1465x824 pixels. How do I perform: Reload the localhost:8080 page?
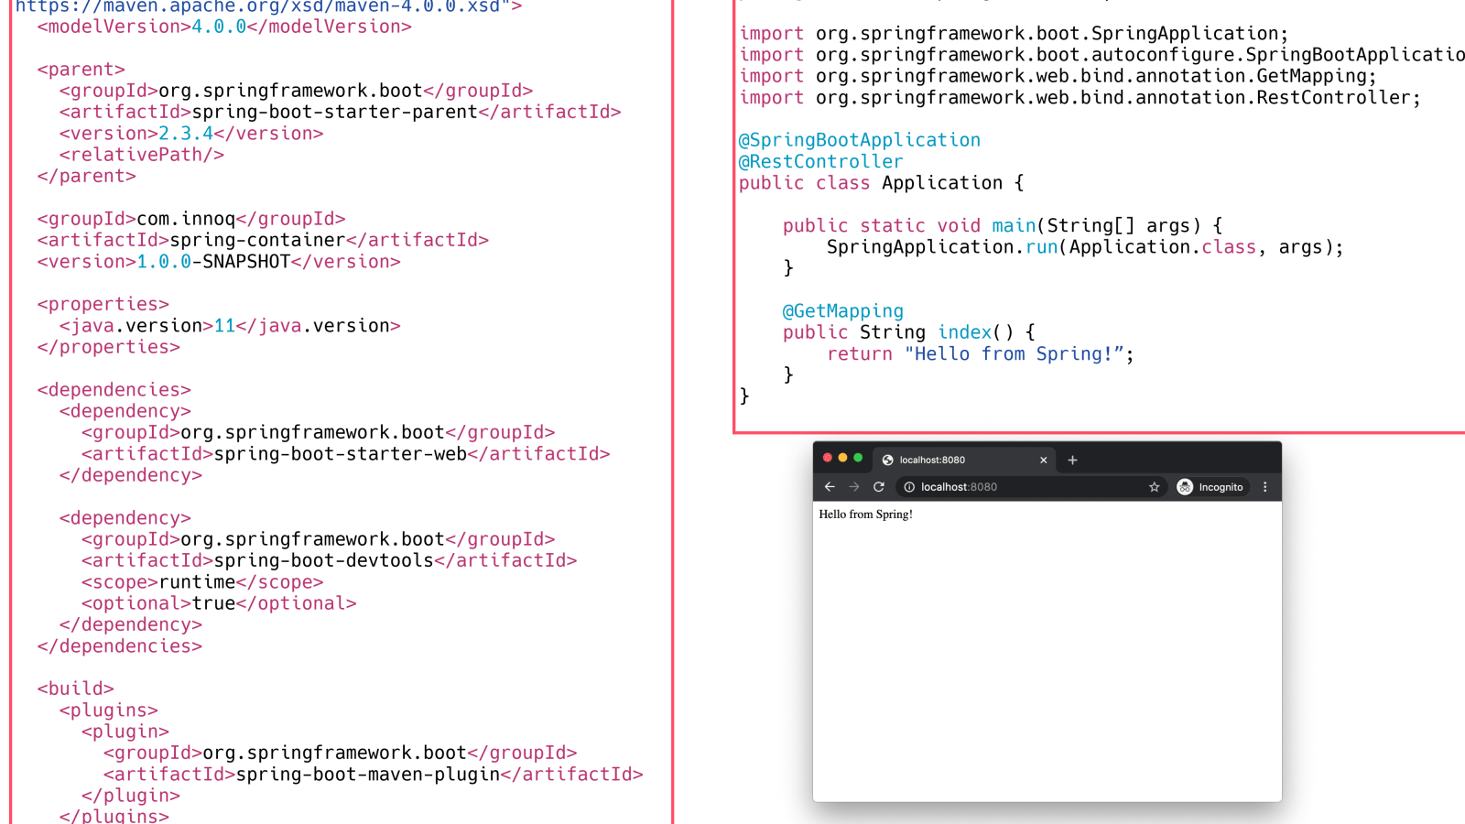(x=879, y=487)
